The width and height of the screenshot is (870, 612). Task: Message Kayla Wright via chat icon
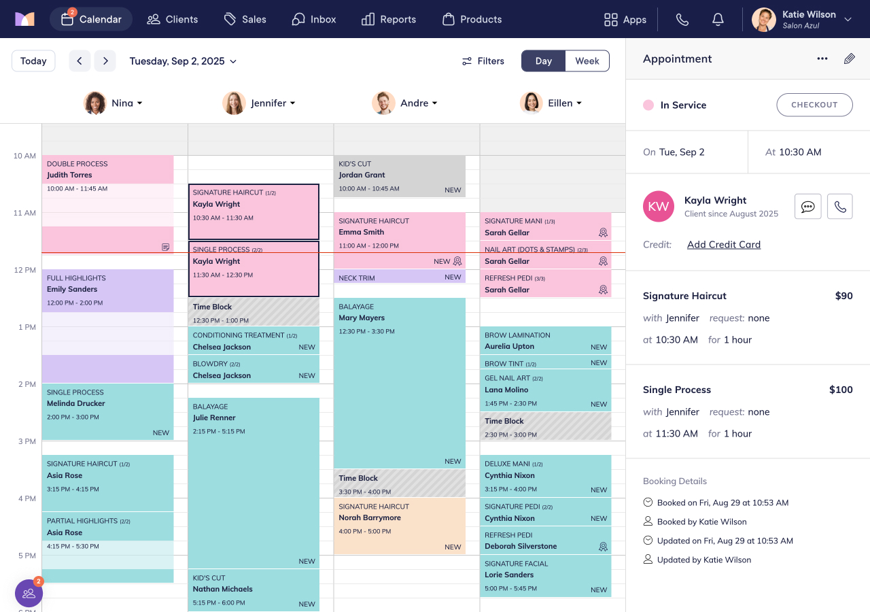coord(808,207)
